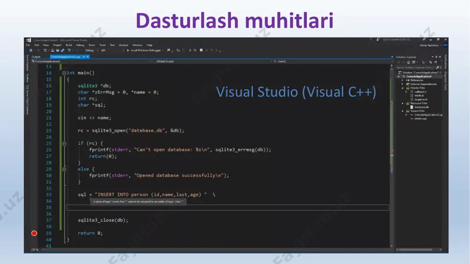Click the Solution Explorer Home icon
Image resolution: width=470 pixels, height=264 pixels.
(408, 62)
